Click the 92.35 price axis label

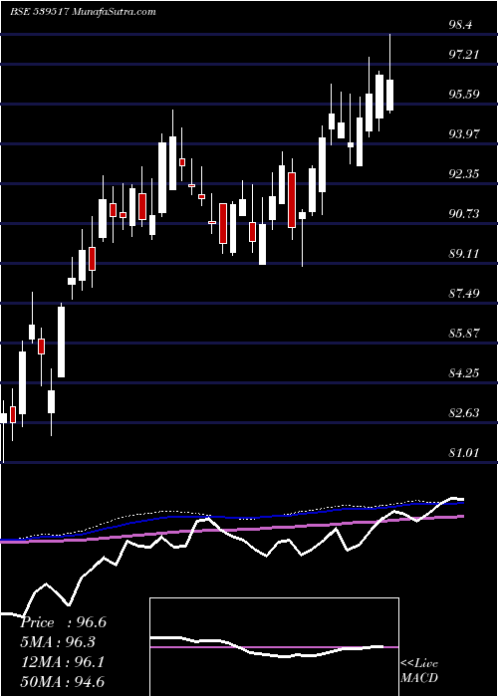click(x=464, y=174)
